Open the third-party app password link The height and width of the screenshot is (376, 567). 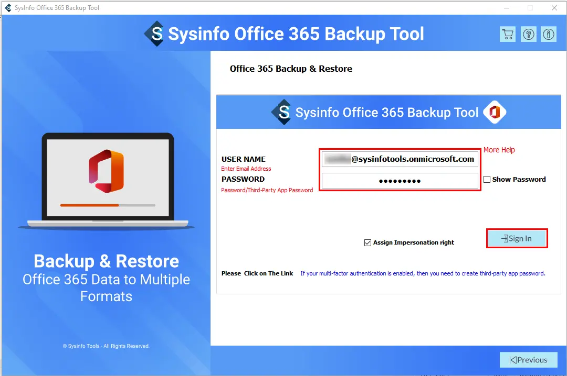[422, 273]
